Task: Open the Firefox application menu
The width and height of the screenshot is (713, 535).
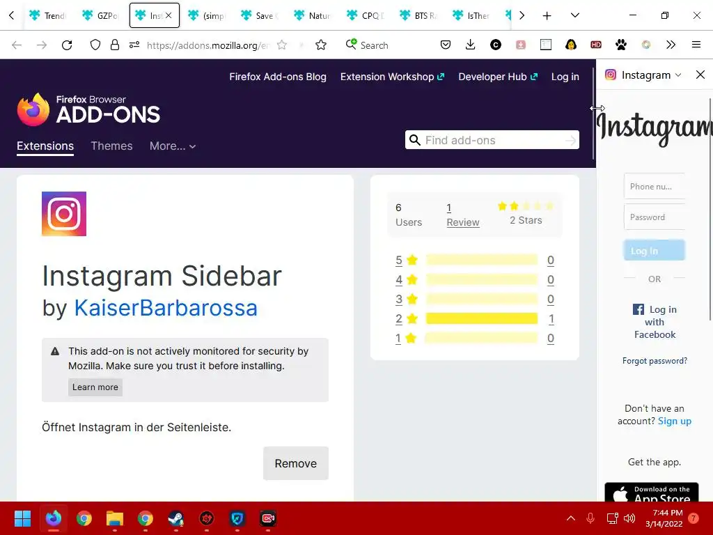Action: 696,45
